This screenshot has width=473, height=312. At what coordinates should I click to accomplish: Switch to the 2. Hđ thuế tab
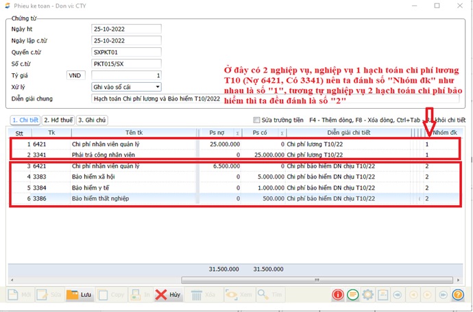click(x=57, y=120)
